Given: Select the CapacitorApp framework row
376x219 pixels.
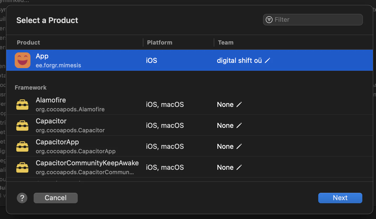Looking at the screenshot, I should [x=79, y=146].
